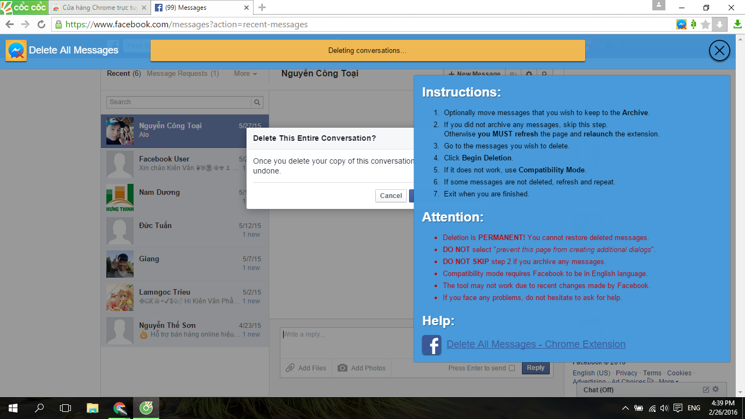Viewport: 745px width, 419px height.
Task: Select the Giang conversation
Action: pyautogui.click(x=184, y=264)
